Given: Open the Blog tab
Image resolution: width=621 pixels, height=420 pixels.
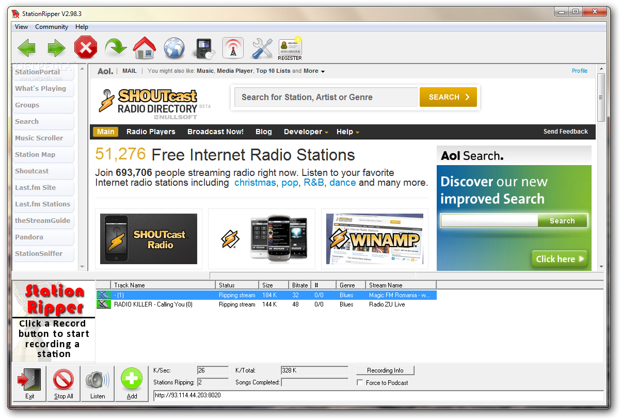Looking at the screenshot, I should (263, 132).
